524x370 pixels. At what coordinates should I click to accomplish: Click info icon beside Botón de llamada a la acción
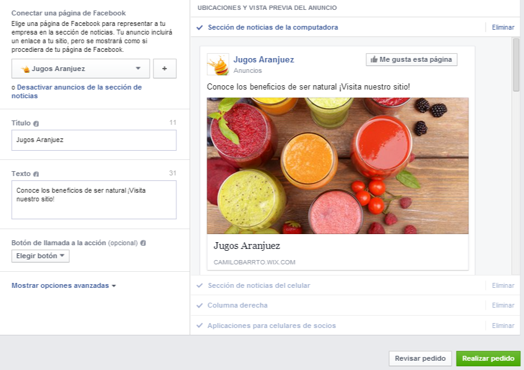coord(143,243)
